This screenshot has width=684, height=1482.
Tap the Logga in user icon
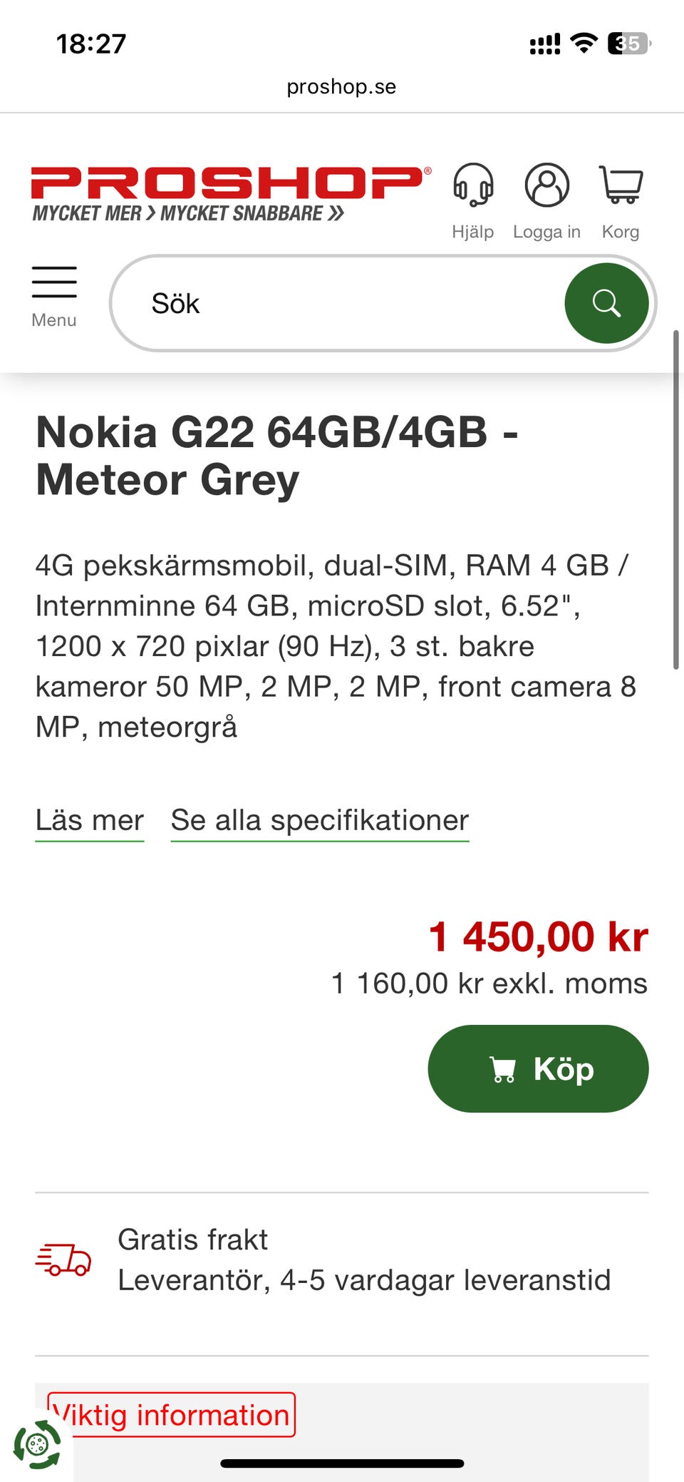[x=546, y=185]
